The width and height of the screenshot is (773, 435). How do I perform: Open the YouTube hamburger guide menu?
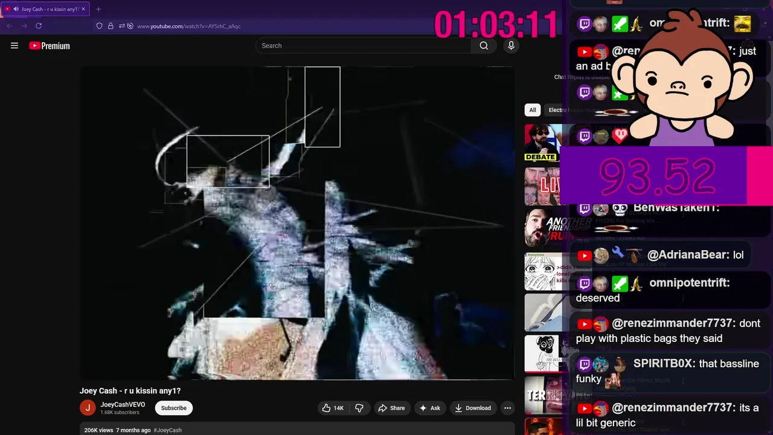[14, 45]
